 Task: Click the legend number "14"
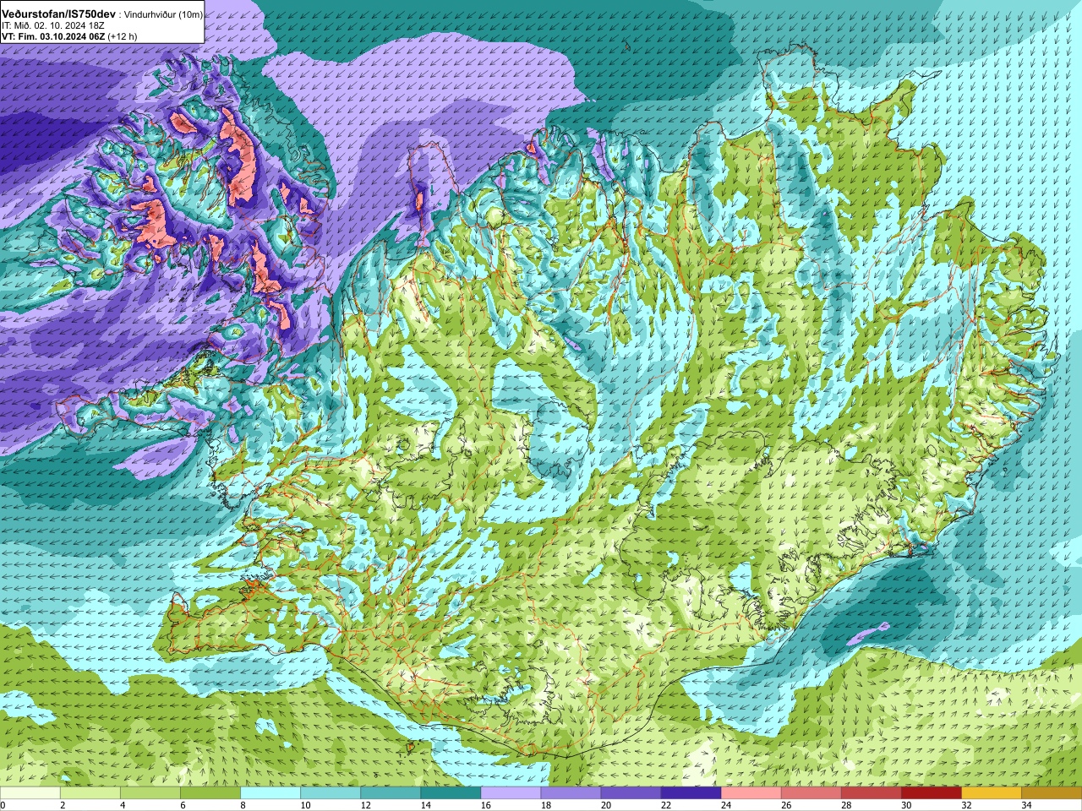pyautogui.click(x=425, y=805)
